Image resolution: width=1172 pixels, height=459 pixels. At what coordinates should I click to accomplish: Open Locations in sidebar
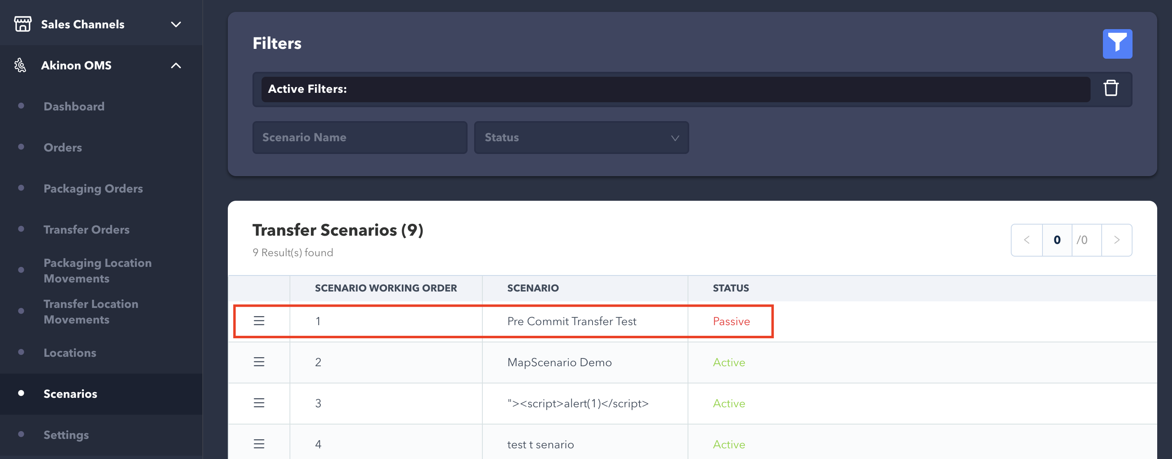69,353
